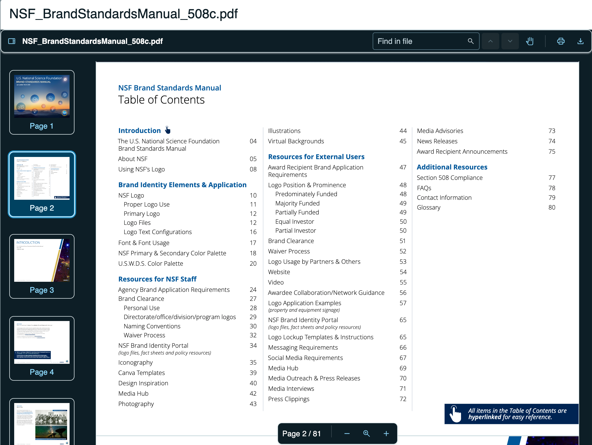
Task: Zoom out with the minus button
Action: point(347,434)
